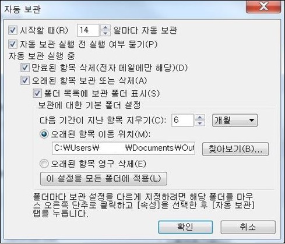The height and width of the screenshot is (244, 285).
Task: Click the months number field showing 6
Action: (182, 120)
